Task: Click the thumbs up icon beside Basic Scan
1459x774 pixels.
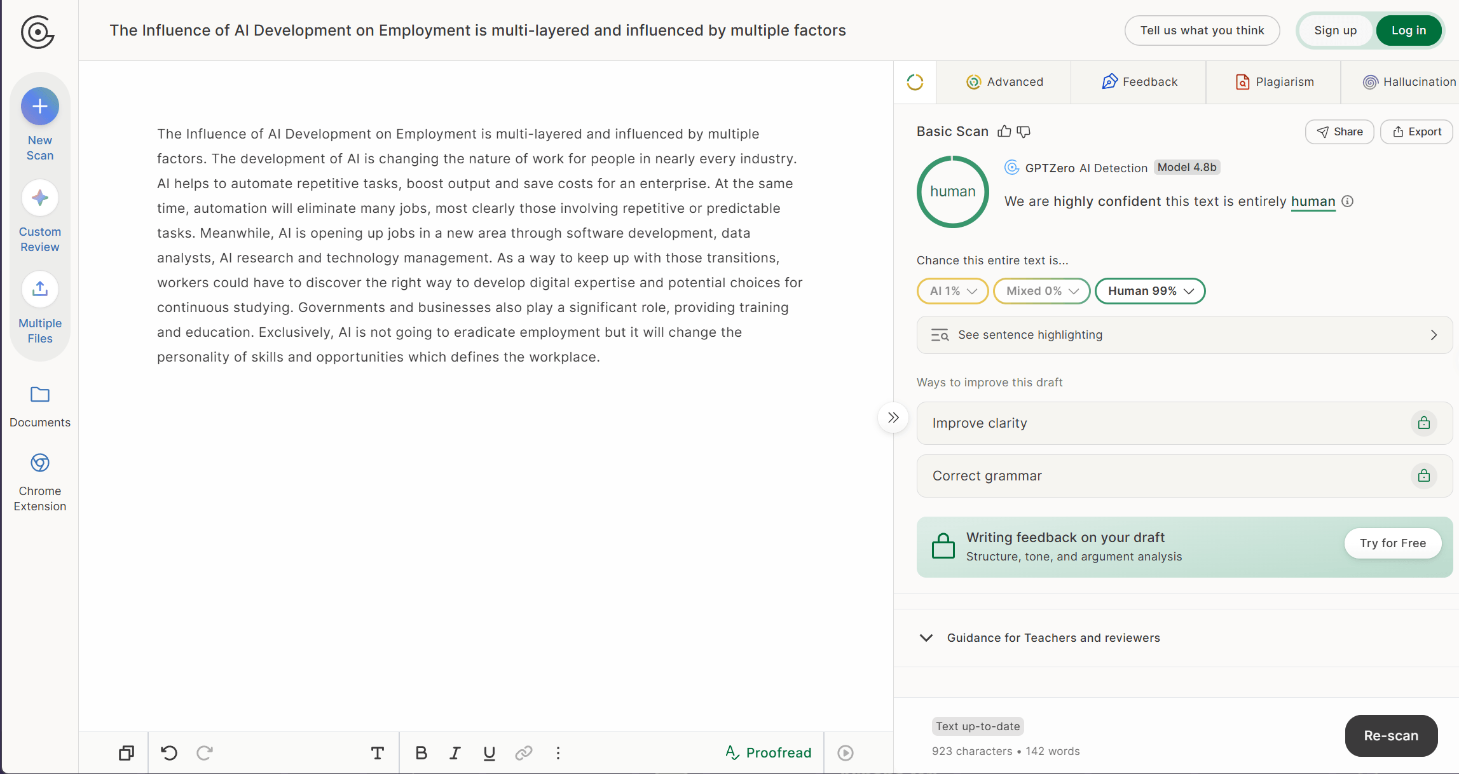Action: [1004, 132]
